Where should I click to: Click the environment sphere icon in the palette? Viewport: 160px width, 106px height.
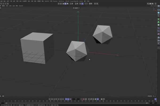pos(158,38)
